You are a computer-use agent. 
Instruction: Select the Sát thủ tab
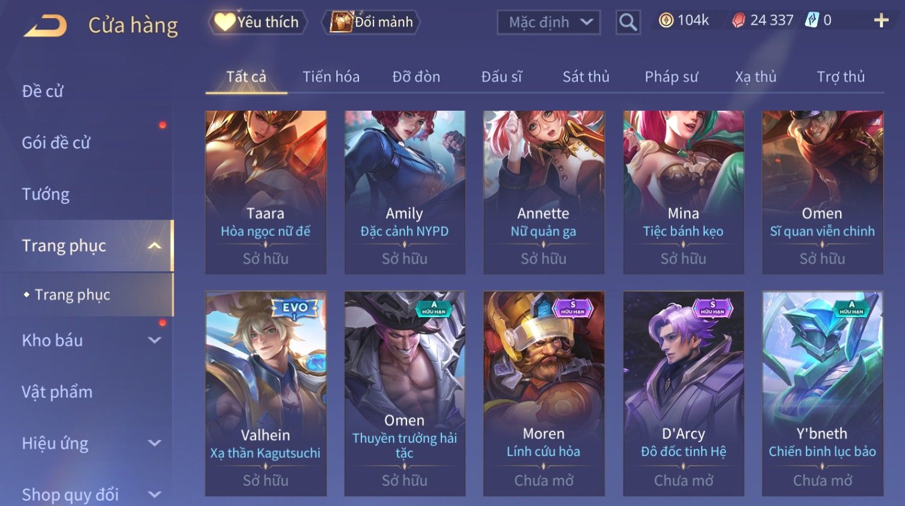point(586,76)
